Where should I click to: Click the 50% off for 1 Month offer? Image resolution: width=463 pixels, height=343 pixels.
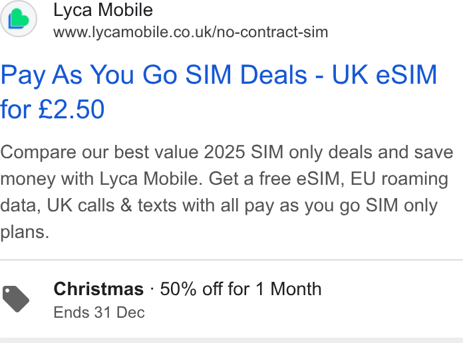point(241,288)
